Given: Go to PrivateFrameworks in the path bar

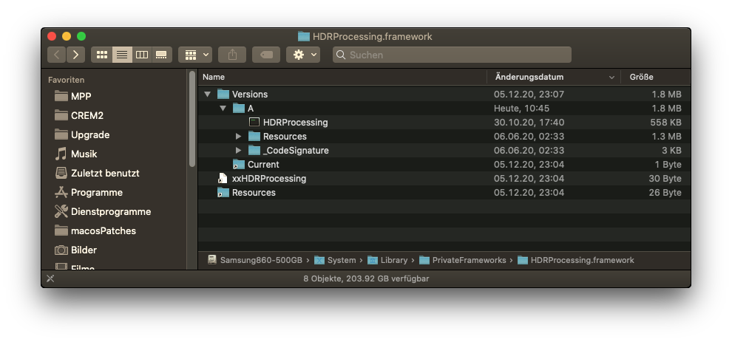Looking at the screenshot, I should pyautogui.click(x=469, y=260).
